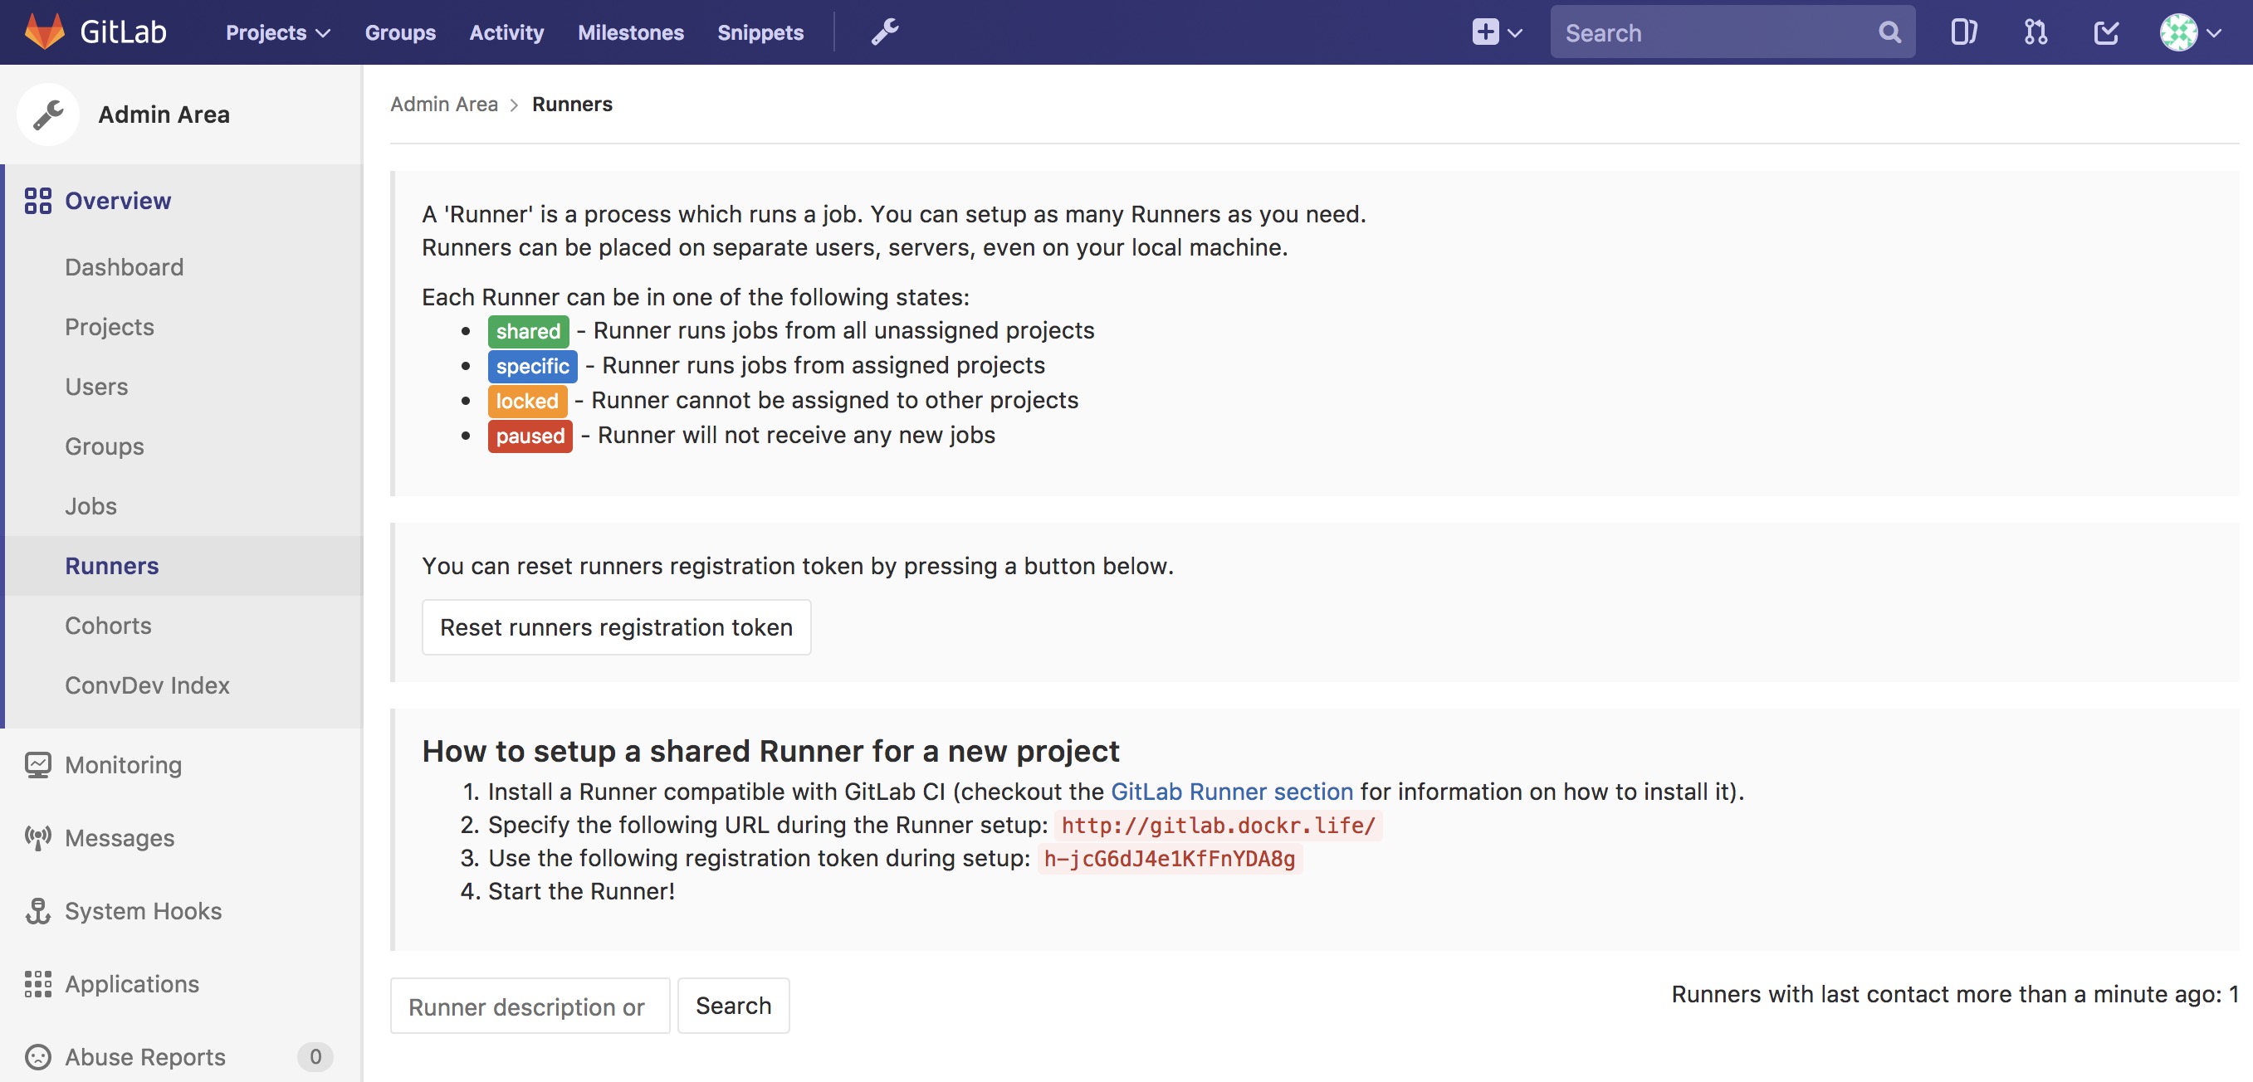Open Dashboard in the sidebar
Viewport: 2253px width, 1082px height.
pyautogui.click(x=125, y=266)
